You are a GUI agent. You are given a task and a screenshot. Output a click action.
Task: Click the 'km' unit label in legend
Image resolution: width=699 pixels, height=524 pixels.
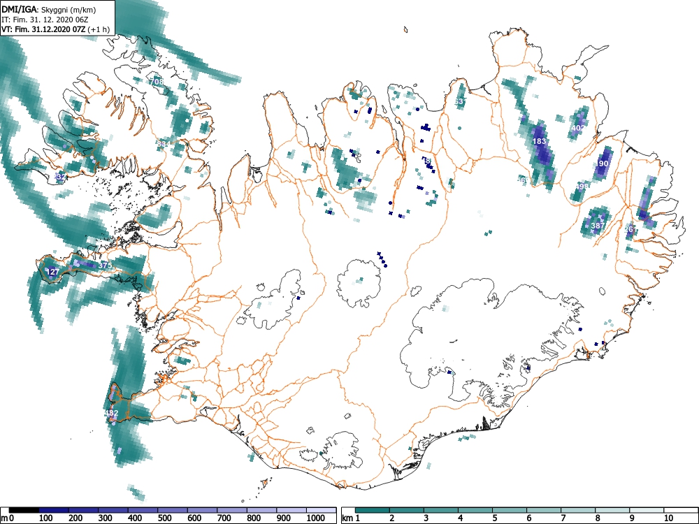348,518
